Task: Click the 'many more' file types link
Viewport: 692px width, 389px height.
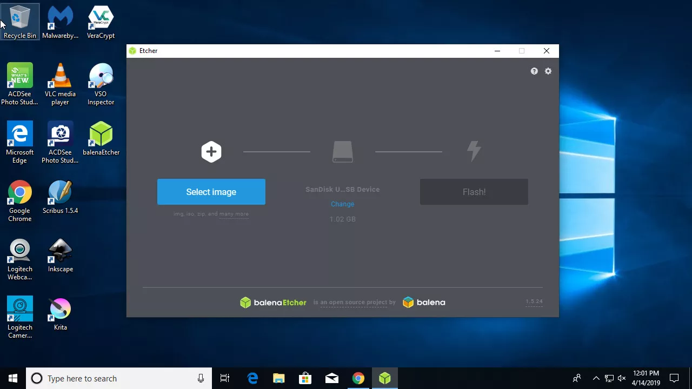Action: click(x=234, y=214)
